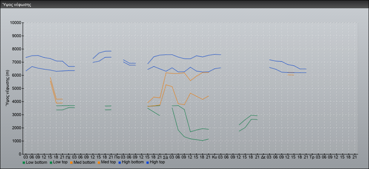
Task: Click the panel title Ύψος νέφωσης
Action: [17, 5]
